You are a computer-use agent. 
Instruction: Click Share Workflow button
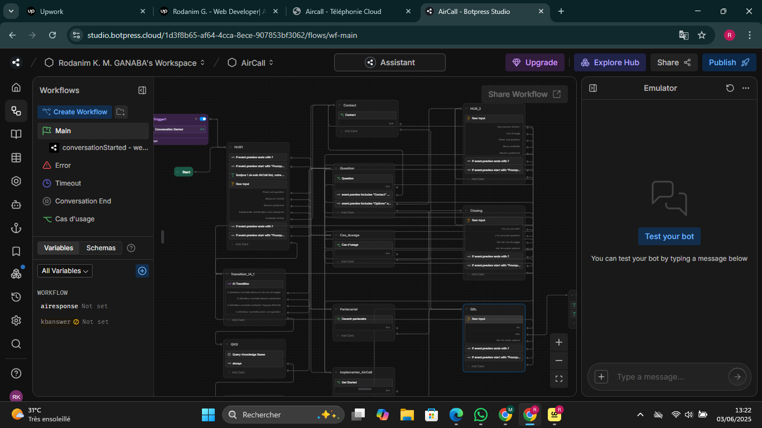(x=524, y=94)
